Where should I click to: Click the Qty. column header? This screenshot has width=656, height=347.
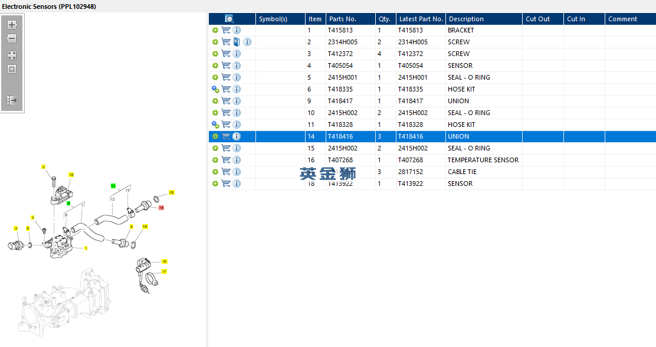[x=386, y=19]
